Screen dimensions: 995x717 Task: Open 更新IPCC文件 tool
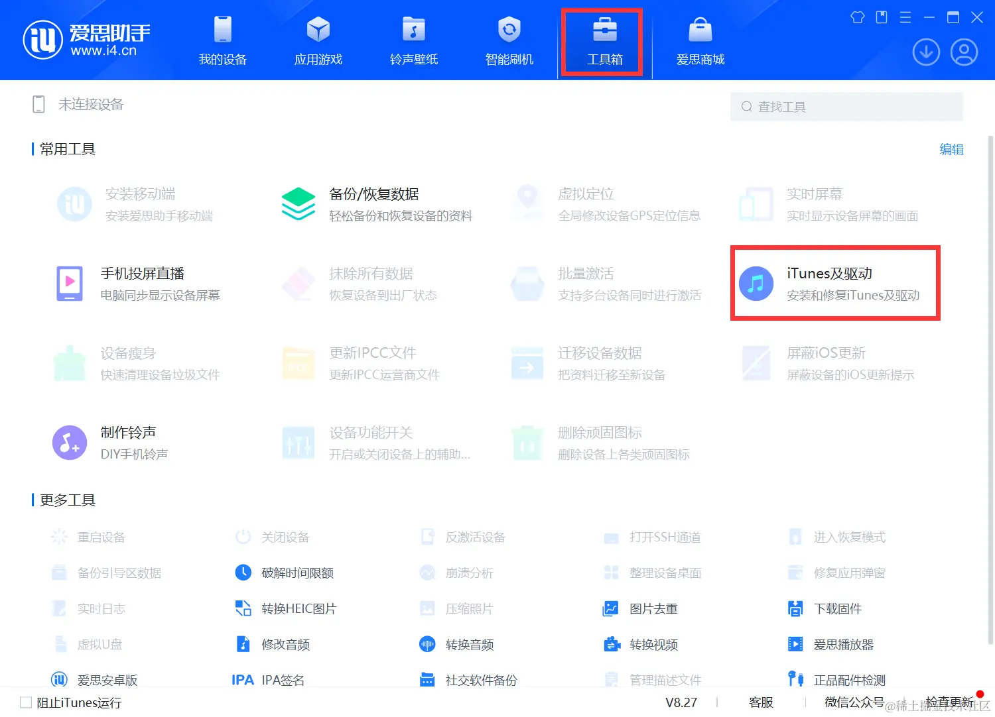tap(360, 363)
